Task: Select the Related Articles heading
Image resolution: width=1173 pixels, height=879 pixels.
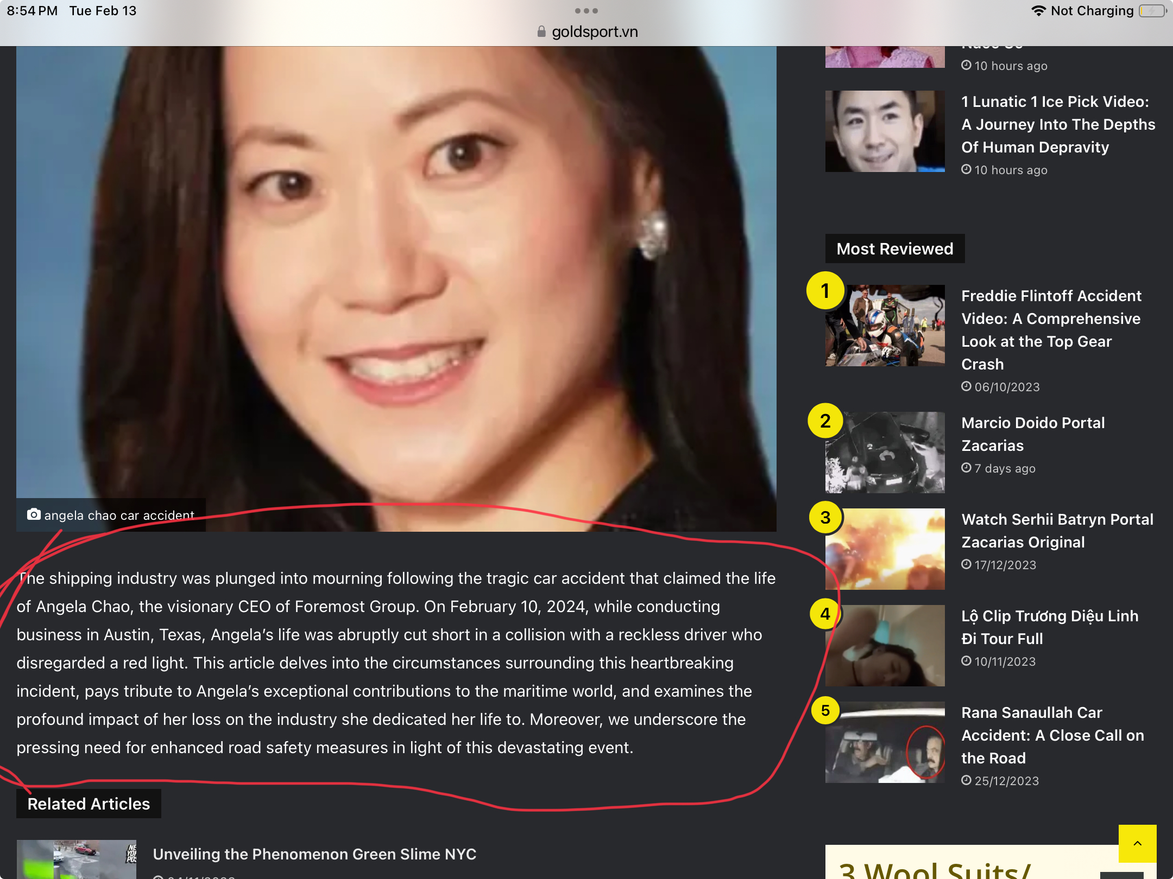Action: click(89, 804)
